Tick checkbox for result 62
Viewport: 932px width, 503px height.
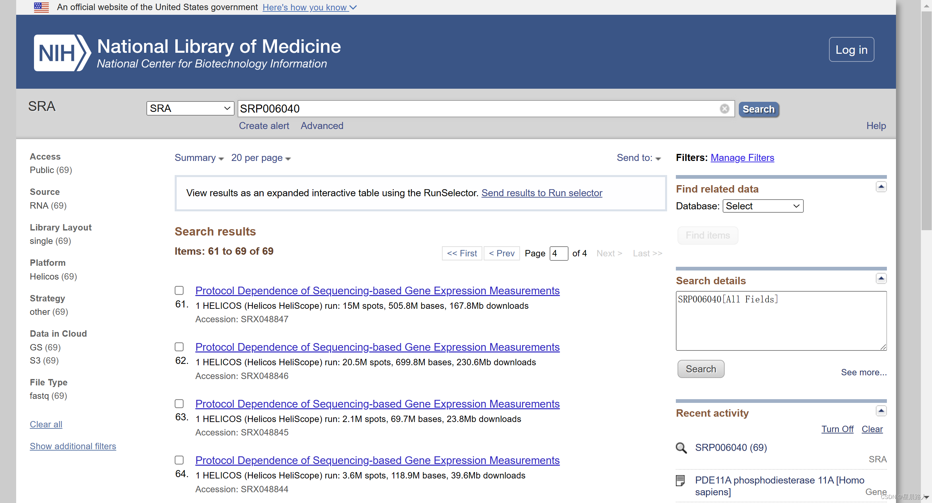click(179, 347)
